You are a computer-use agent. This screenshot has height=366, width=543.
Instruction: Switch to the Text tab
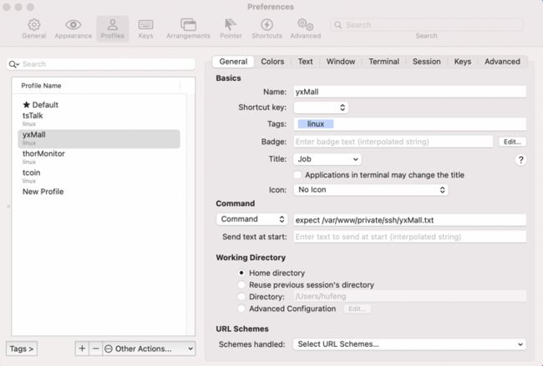(x=305, y=62)
